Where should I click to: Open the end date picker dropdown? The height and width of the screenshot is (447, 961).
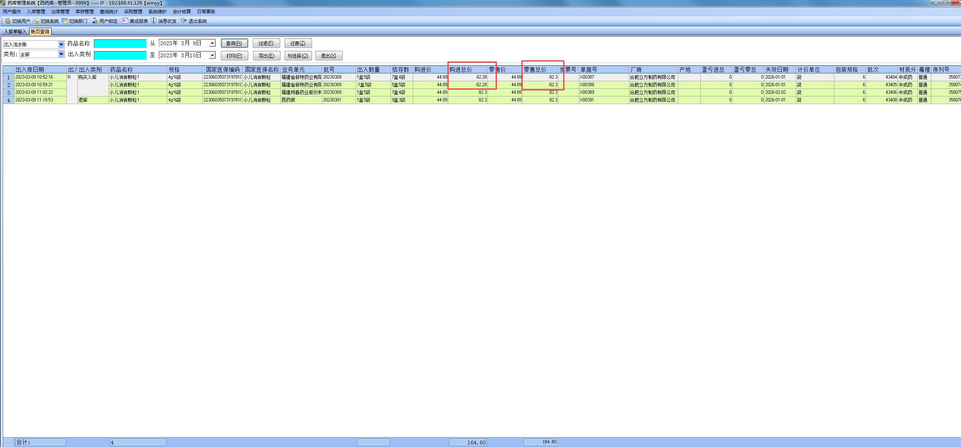(212, 55)
